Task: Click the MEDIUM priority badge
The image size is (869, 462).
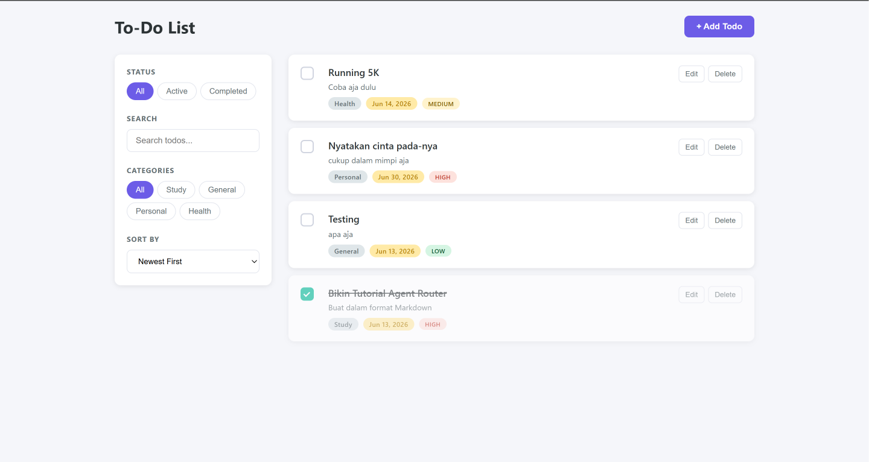Action: click(x=441, y=104)
